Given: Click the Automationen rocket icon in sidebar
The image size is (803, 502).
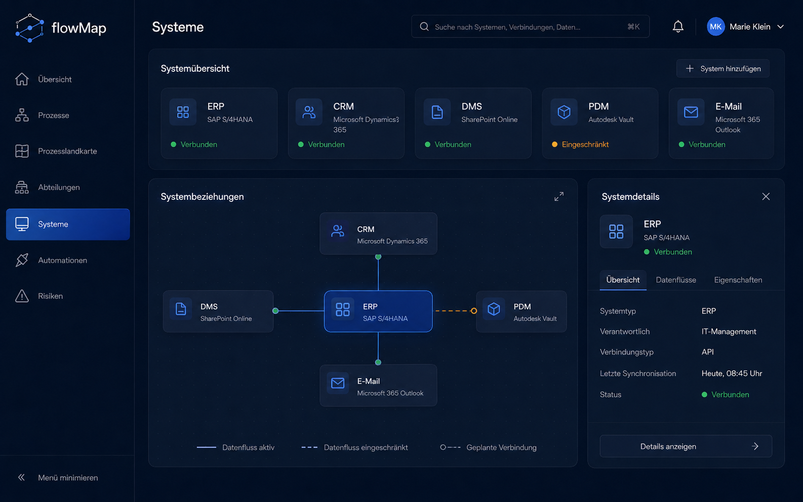Looking at the screenshot, I should point(22,260).
